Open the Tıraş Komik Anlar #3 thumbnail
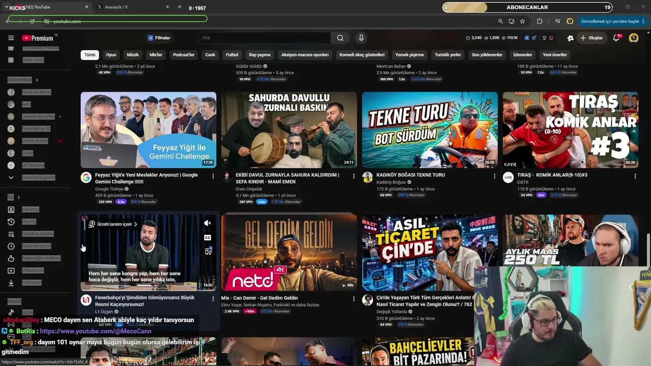This screenshot has width=651, height=366. point(571,130)
